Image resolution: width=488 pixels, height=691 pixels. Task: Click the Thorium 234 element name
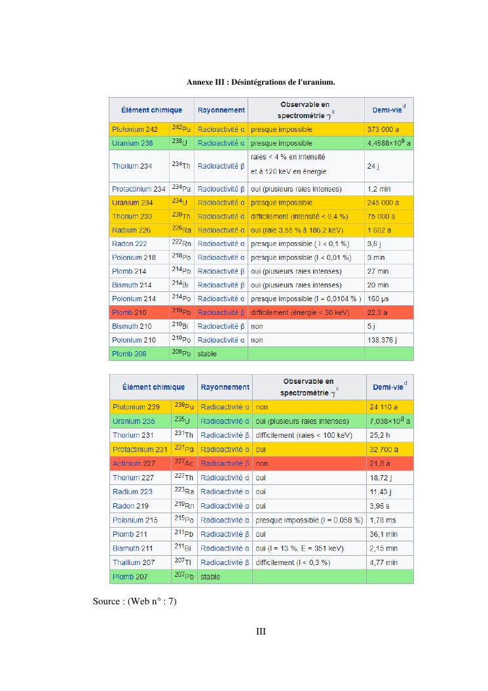pyautogui.click(x=132, y=166)
